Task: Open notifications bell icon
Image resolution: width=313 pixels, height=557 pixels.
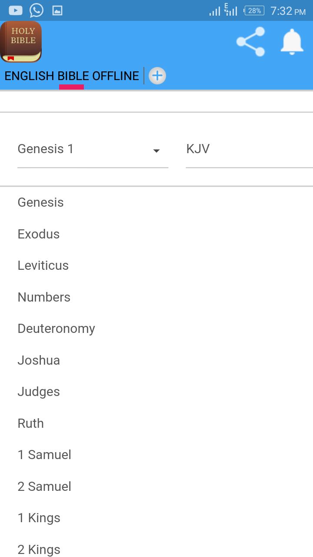Action: tap(292, 42)
